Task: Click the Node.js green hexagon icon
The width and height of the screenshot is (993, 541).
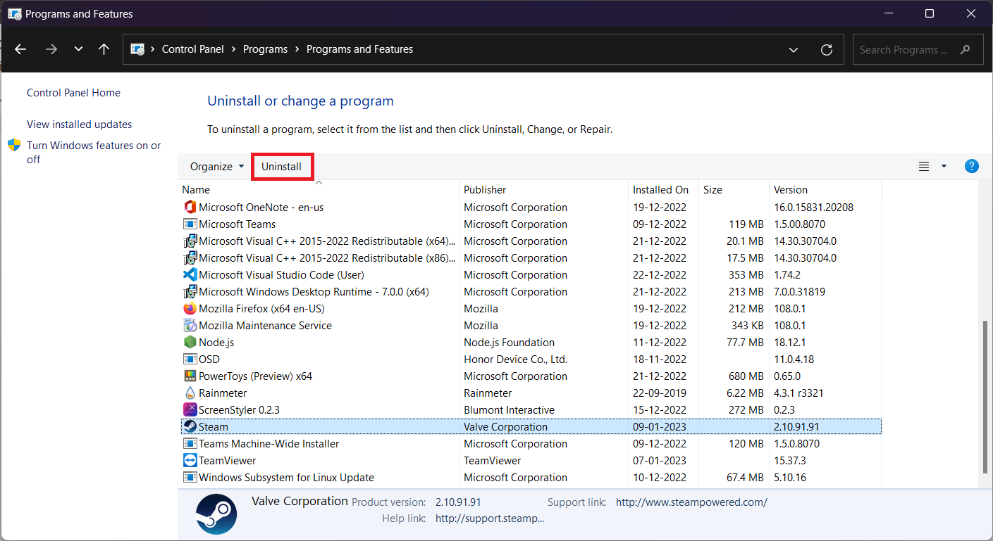Action: tap(190, 343)
